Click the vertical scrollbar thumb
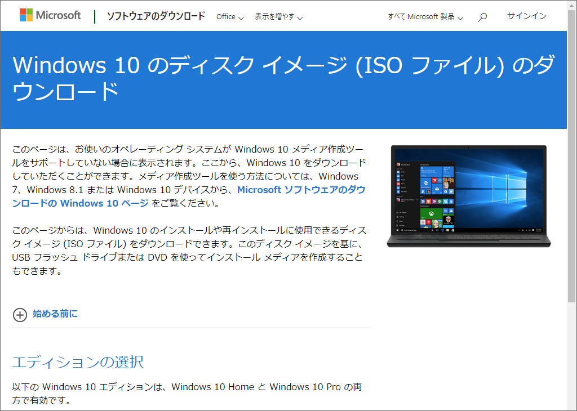The image size is (577, 411). [x=572, y=156]
